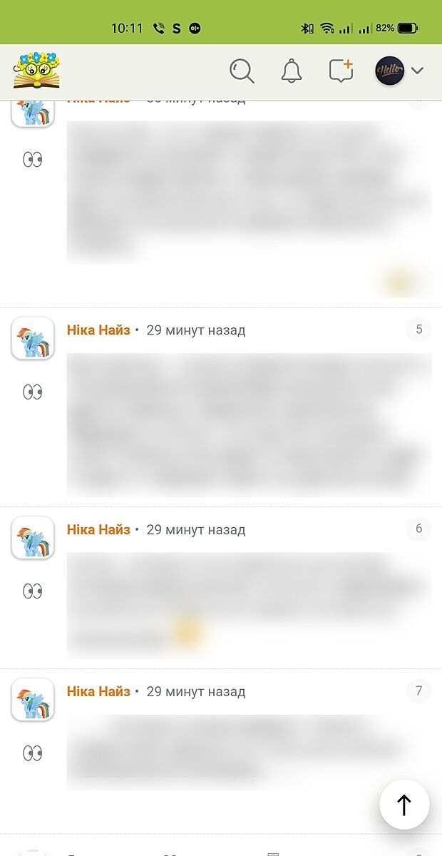Tap the eyes icon beside post number 6
The width and height of the screenshot is (442, 856).
[x=32, y=591]
